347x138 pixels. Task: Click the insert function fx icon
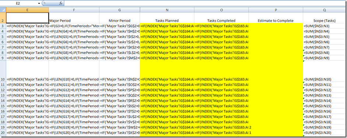click(60, 4)
